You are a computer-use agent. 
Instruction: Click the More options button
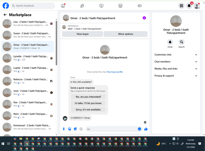(x=125, y=34)
